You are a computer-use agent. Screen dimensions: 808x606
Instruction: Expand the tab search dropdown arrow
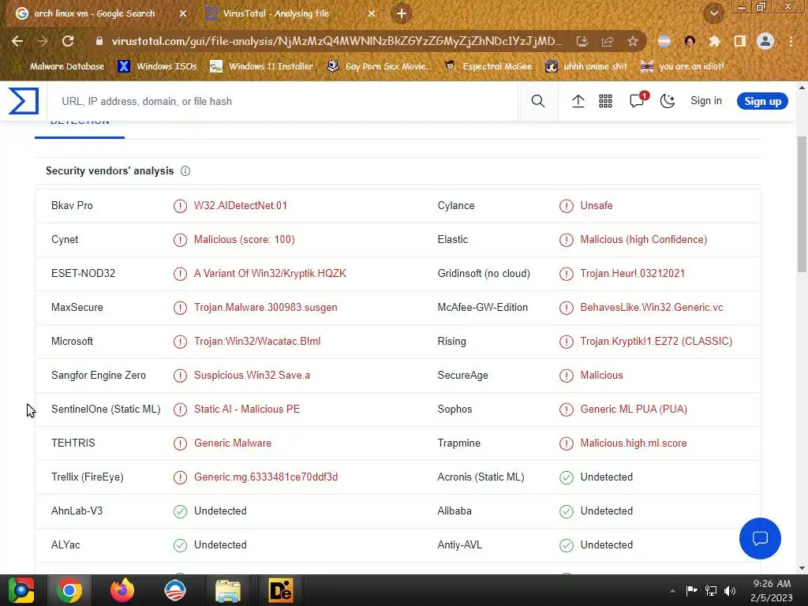714,13
